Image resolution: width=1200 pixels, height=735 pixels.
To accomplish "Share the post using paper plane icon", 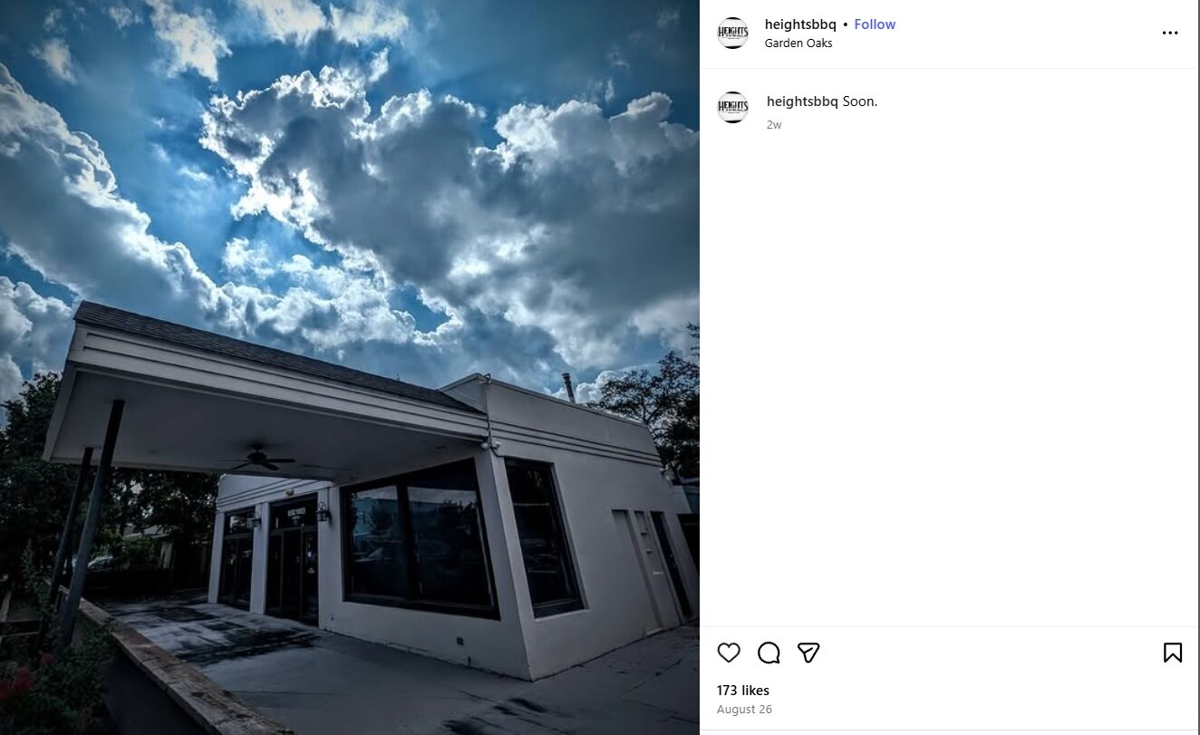I will click(x=808, y=653).
